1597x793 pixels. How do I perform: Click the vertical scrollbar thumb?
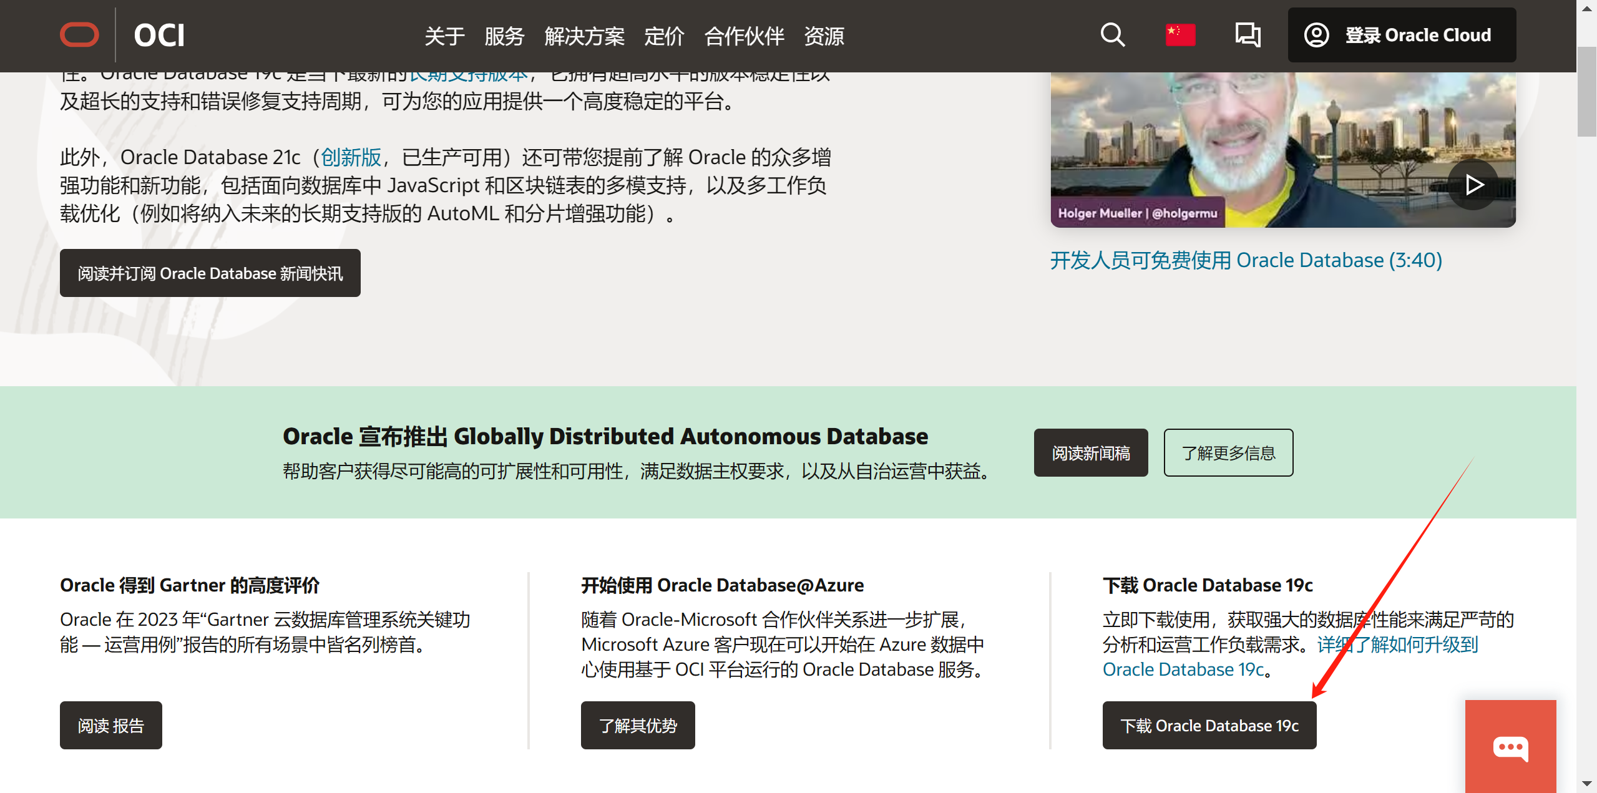point(1587,91)
